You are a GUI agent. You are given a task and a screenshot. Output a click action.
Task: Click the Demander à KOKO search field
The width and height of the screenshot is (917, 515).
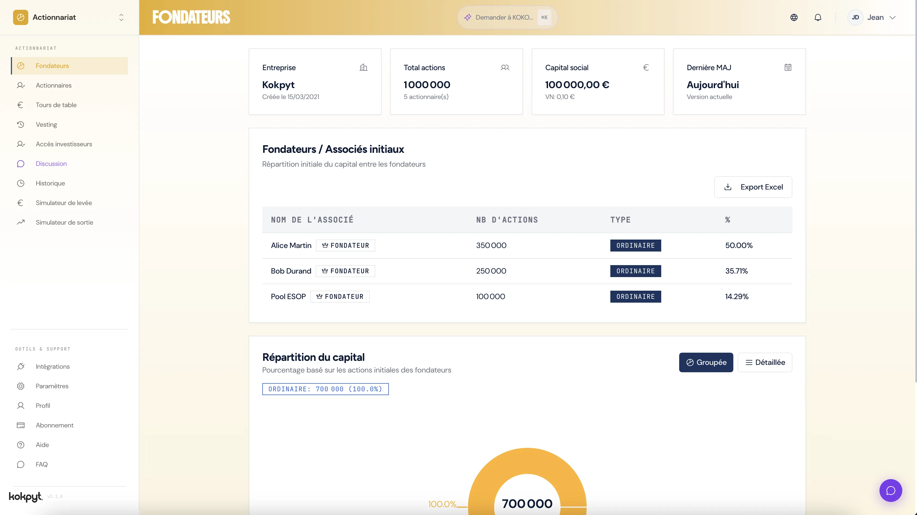tap(507, 17)
